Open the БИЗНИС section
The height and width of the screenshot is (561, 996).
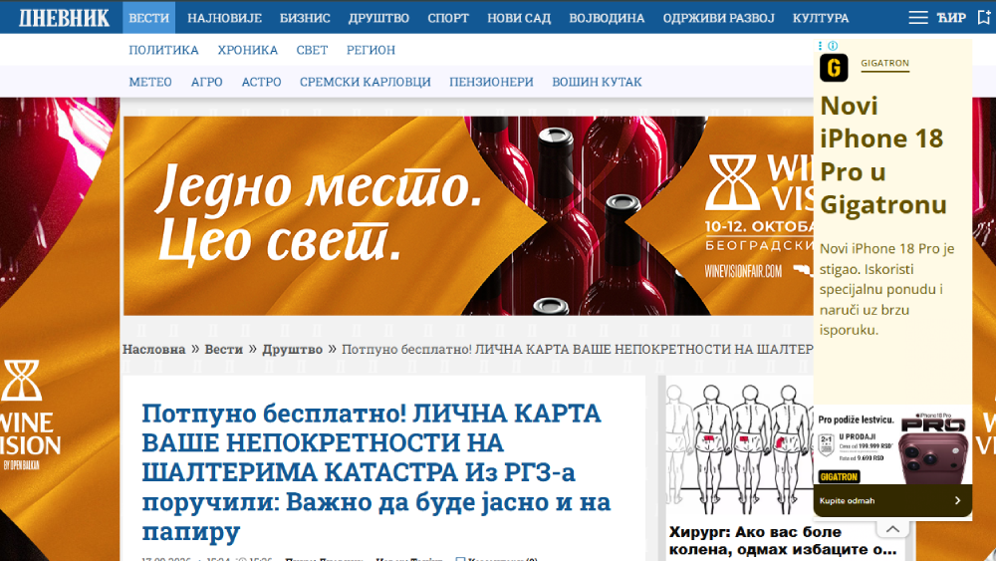(x=305, y=18)
